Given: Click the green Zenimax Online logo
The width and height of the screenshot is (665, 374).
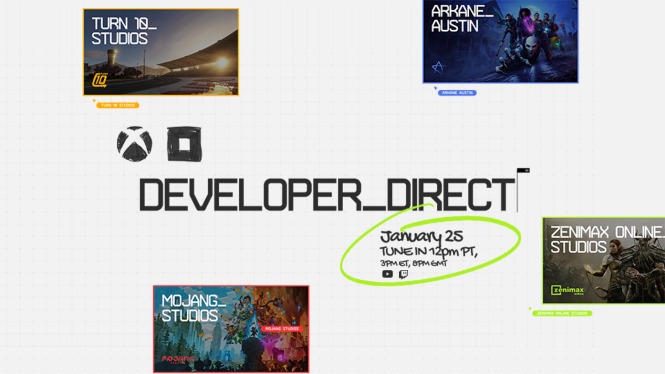Looking at the screenshot, I should pos(567,290).
